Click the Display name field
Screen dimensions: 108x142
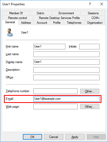[66, 62]
